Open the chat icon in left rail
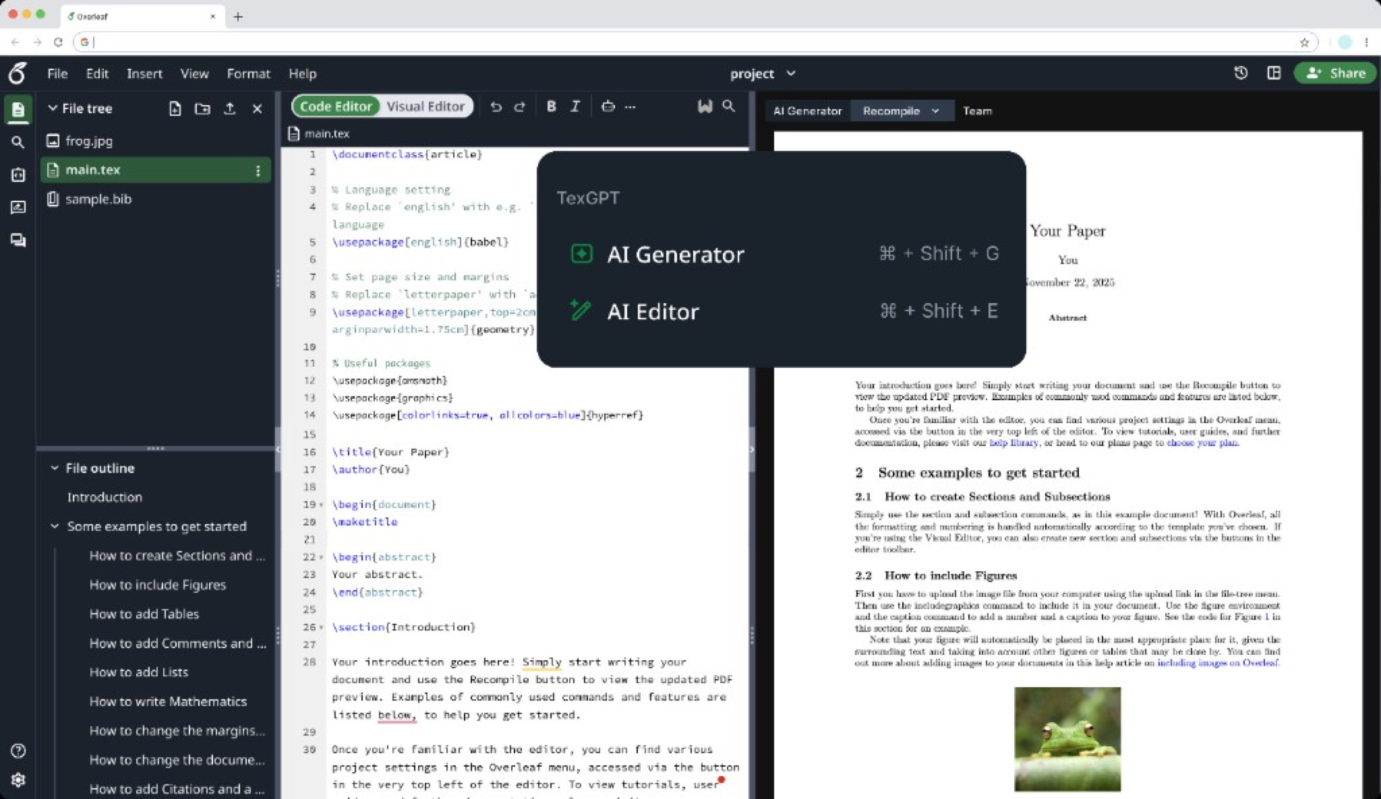 (18, 241)
